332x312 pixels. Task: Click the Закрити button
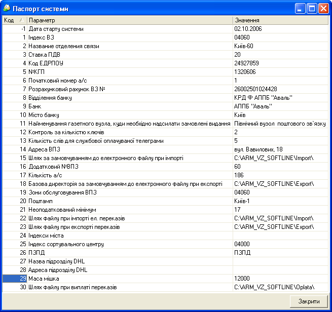click(309, 301)
